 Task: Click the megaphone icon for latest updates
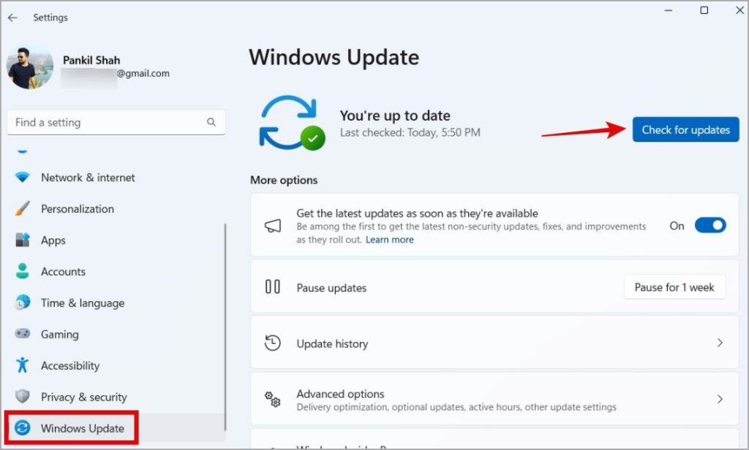click(273, 226)
